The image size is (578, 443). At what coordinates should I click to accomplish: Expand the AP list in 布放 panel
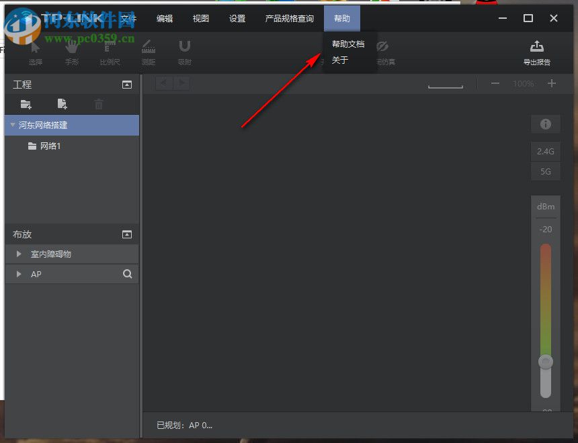(17, 274)
